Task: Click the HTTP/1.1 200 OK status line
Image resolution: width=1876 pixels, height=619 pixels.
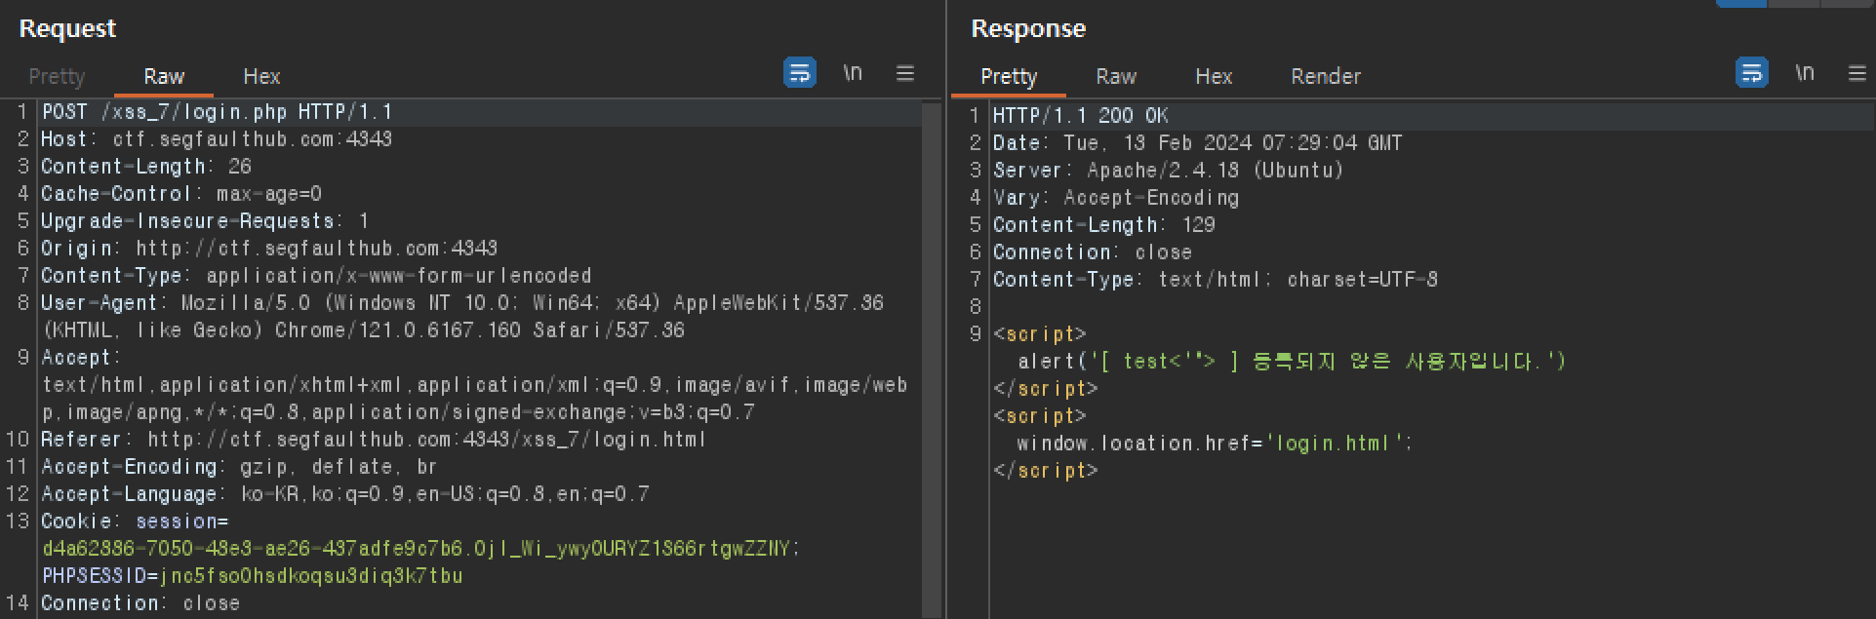Action: click(x=1080, y=116)
